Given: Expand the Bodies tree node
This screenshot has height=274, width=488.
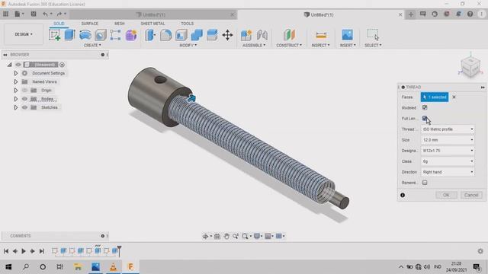Looking at the screenshot, I should [15, 99].
